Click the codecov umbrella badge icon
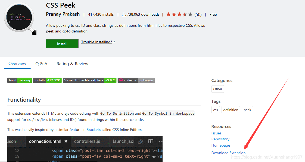Viewport: 305px width, 162px height. coord(121,80)
